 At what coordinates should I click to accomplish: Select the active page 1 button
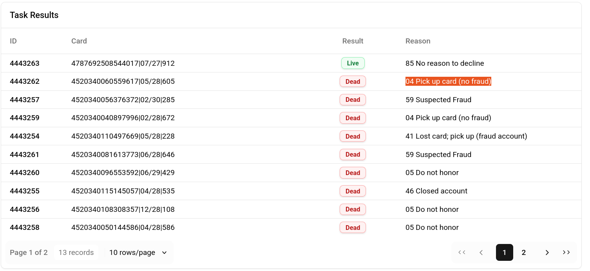point(504,253)
